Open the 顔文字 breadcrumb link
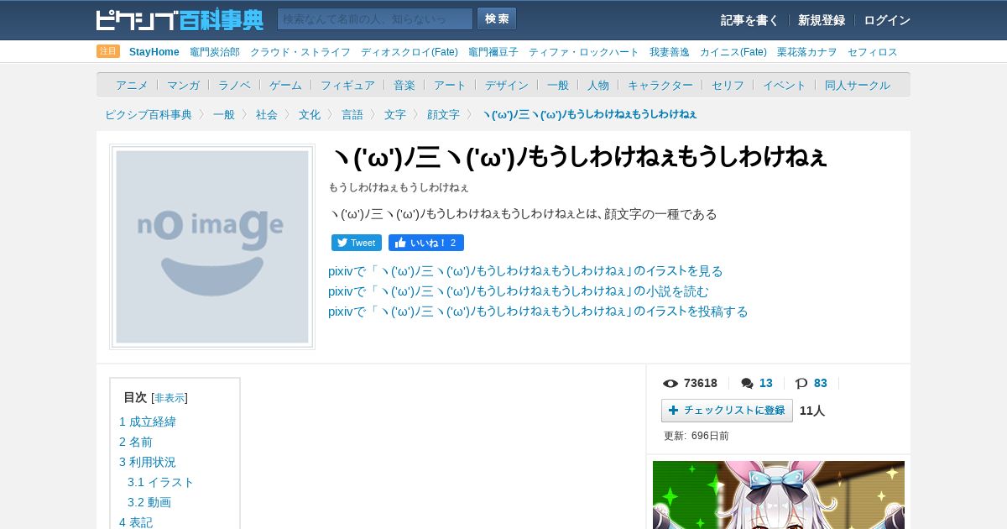 coord(443,114)
